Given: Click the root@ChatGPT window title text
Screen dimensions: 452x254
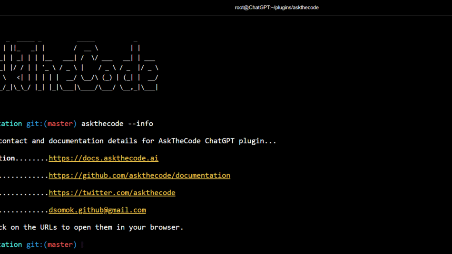Looking at the screenshot, I should 276,8.
